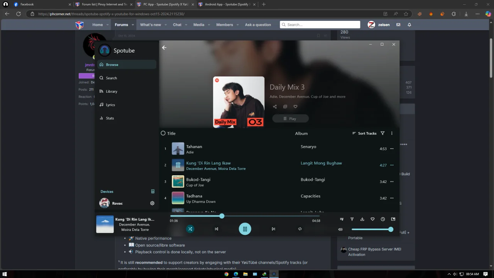The image size is (494, 278).
Task: Seek using the playback progress slider
Action: [245, 216]
